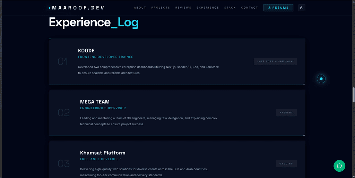Image resolution: width=355 pixels, height=178 pixels.
Task: Select the KOODE company heading
Action: click(86, 51)
